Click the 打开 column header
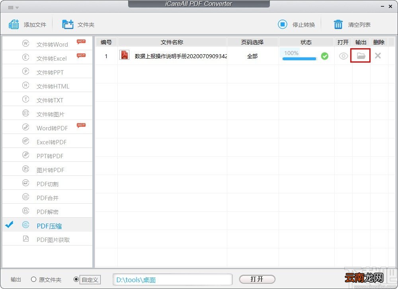The image size is (398, 289). tap(343, 42)
